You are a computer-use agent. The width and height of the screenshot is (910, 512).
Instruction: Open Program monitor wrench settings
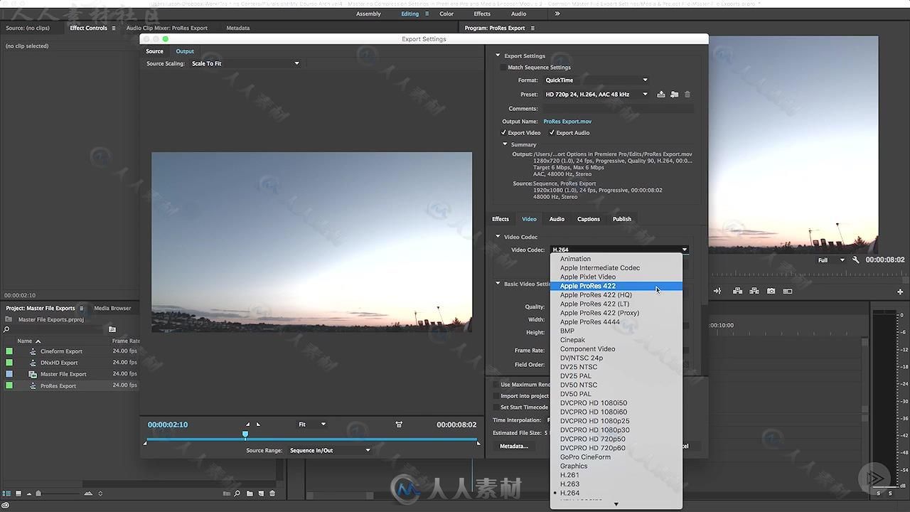click(x=855, y=260)
